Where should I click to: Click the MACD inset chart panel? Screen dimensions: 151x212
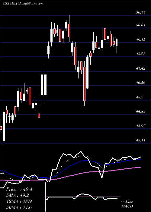click(x=83, y=197)
